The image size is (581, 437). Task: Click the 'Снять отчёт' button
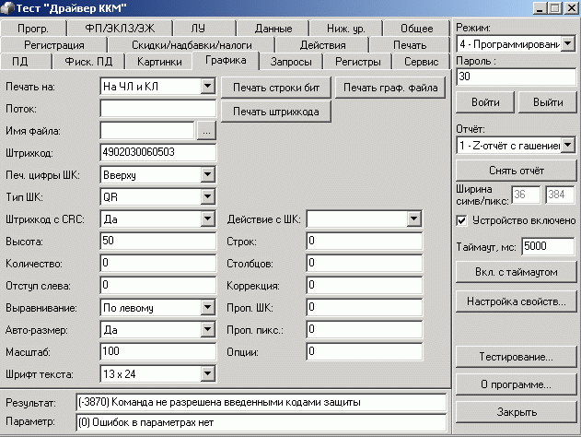[517, 171]
